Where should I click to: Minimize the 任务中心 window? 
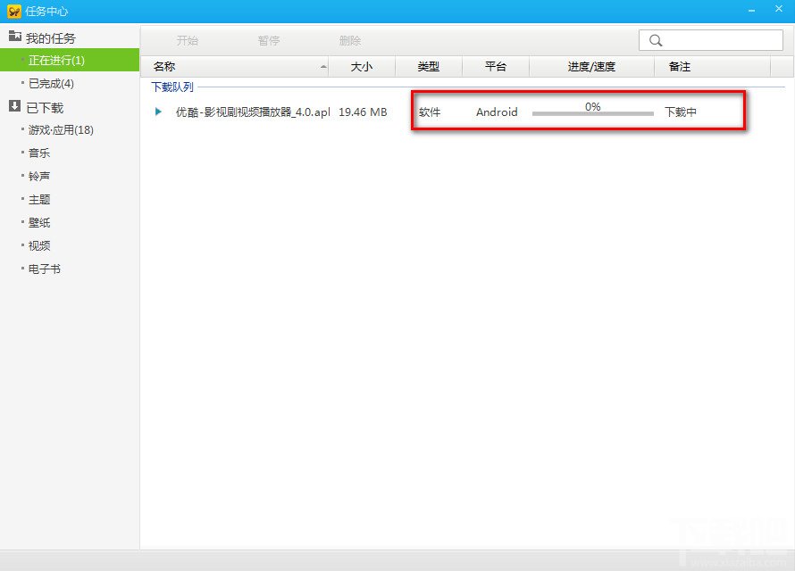coord(751,11)
